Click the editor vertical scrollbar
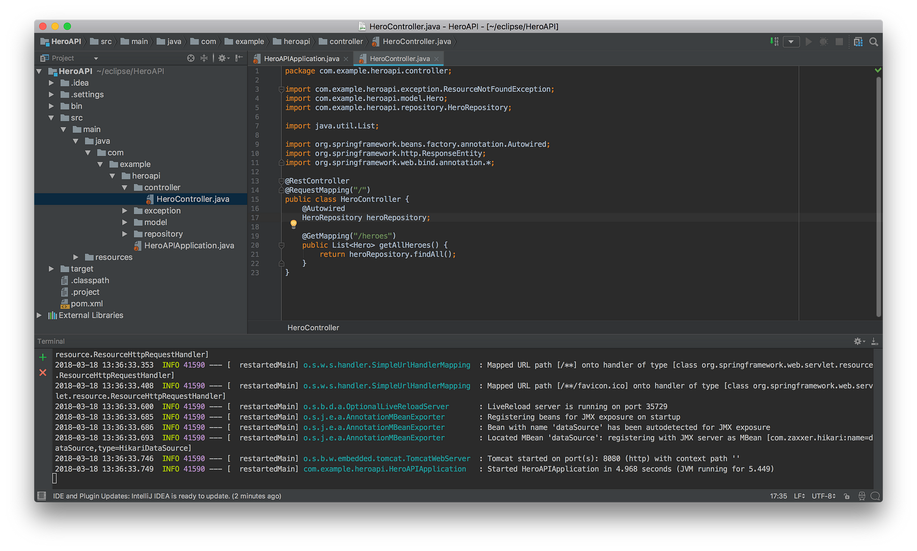917x551 pixels. point(878,197)
